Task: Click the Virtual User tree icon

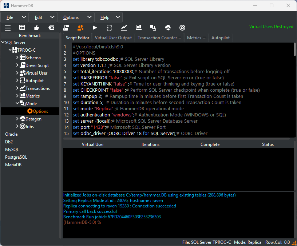Action: 23,73
